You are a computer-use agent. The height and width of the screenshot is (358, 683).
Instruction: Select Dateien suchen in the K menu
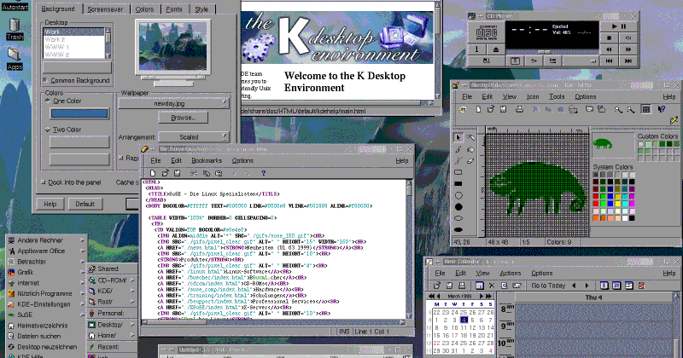[46, 336]
